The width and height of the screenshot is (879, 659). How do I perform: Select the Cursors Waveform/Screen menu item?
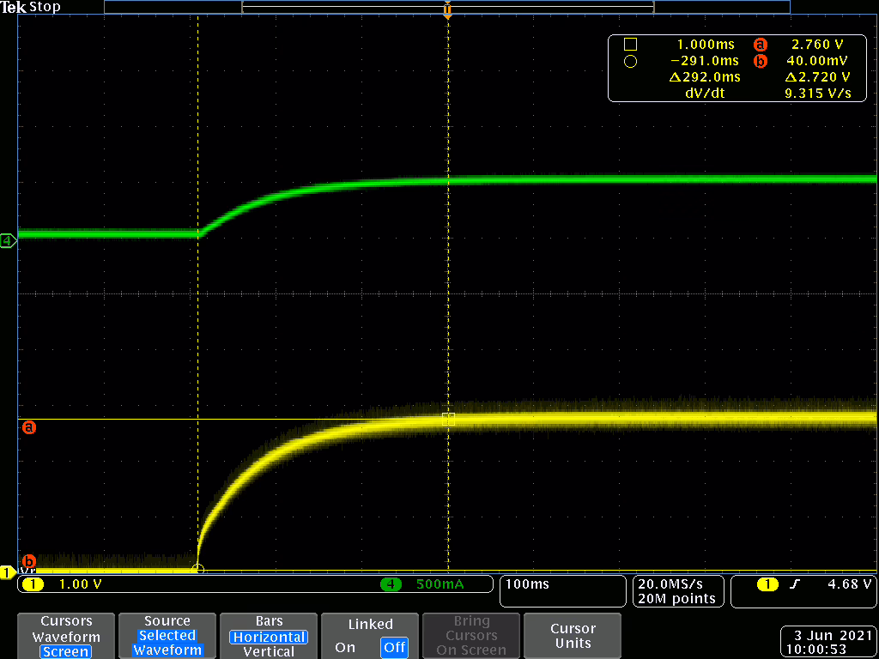tap(66, 636)
